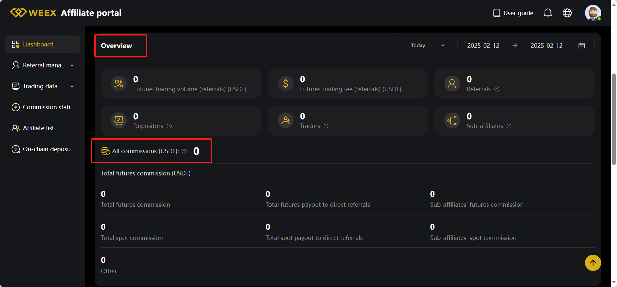Click the info icon beside All commissions

[184, 151]
